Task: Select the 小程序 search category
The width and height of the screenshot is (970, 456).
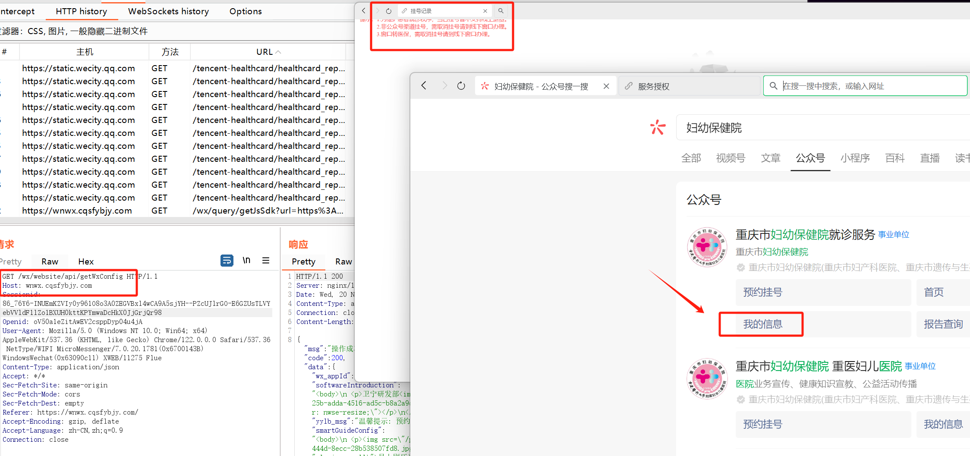Action: (855, 158)
